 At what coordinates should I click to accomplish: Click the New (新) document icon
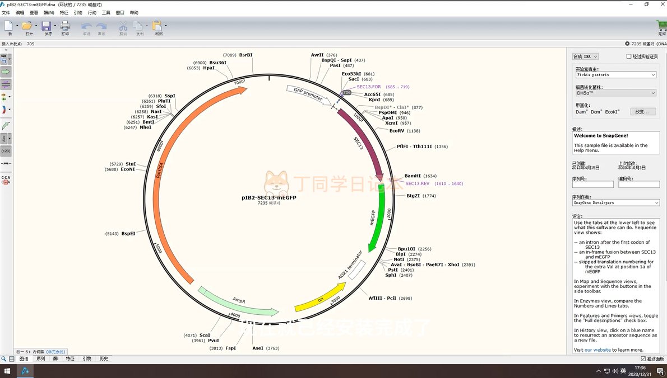pyautogui.click(x=9, y=26)
